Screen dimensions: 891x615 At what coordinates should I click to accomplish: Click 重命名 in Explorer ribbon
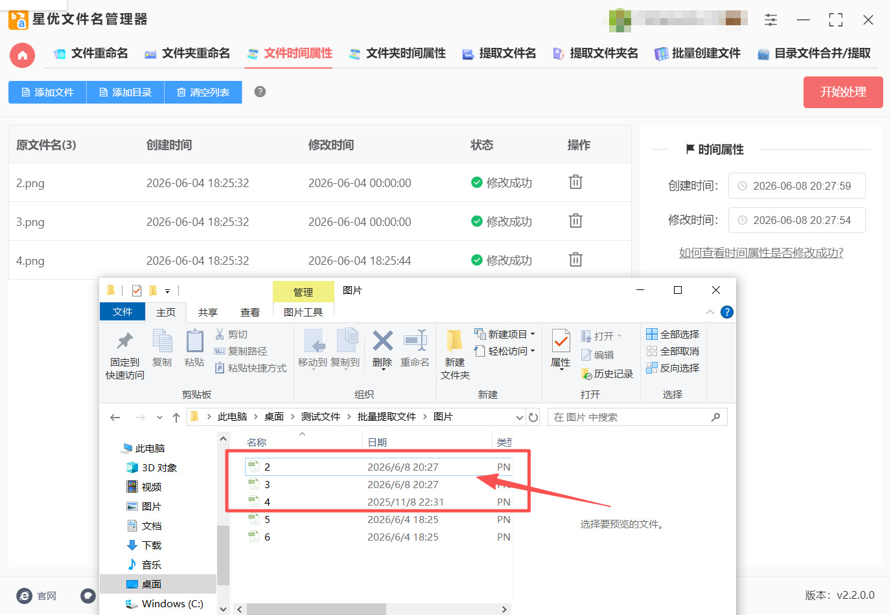tap(415, 348)
